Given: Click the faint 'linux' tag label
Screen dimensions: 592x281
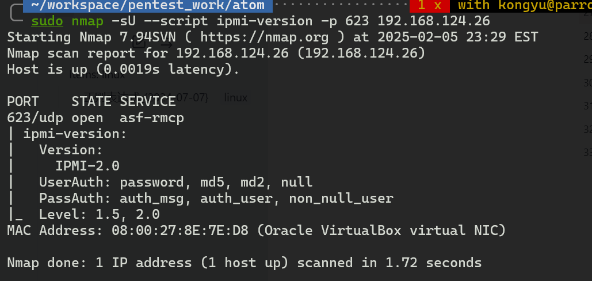Looking at the screenshot, I should click(x=236, y=98).
